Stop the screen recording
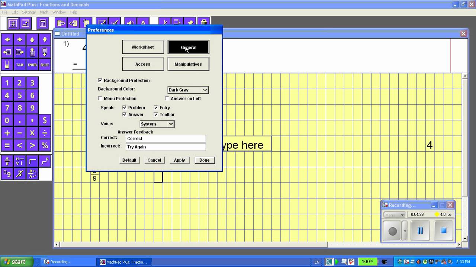 click(x=443, y=231)
